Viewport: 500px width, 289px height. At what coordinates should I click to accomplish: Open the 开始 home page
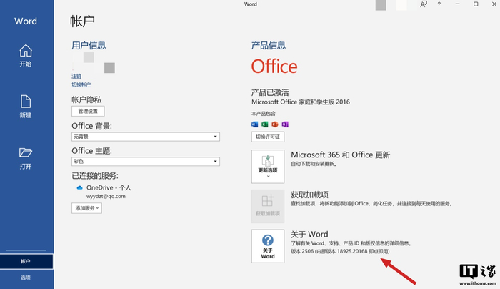[26, 56]
